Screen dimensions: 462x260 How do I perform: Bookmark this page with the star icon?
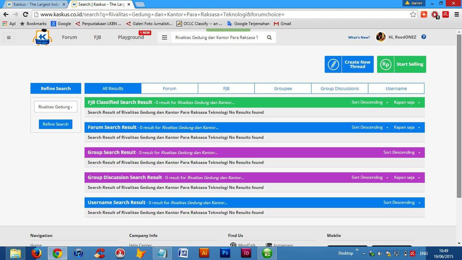click(x=413, y=14)
